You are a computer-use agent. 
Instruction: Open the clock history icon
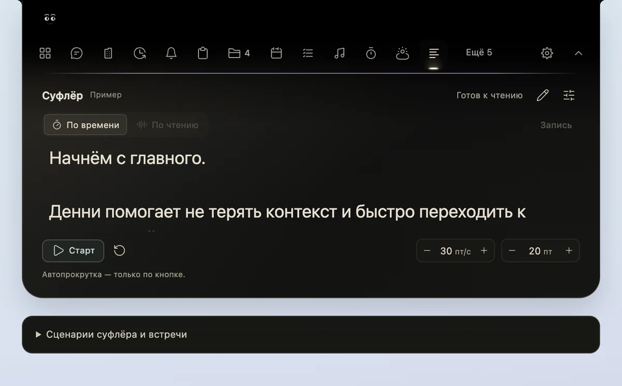139,53
